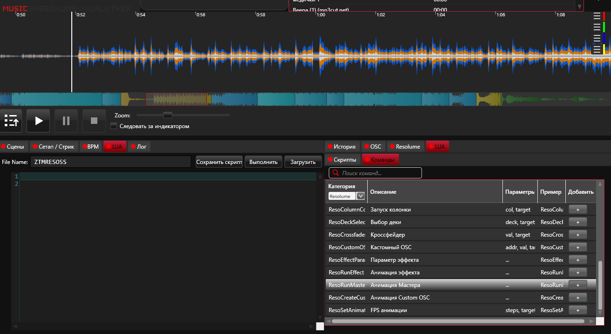
Task: Add the ResoCrossfader command with plus
Action: (578, 235)
